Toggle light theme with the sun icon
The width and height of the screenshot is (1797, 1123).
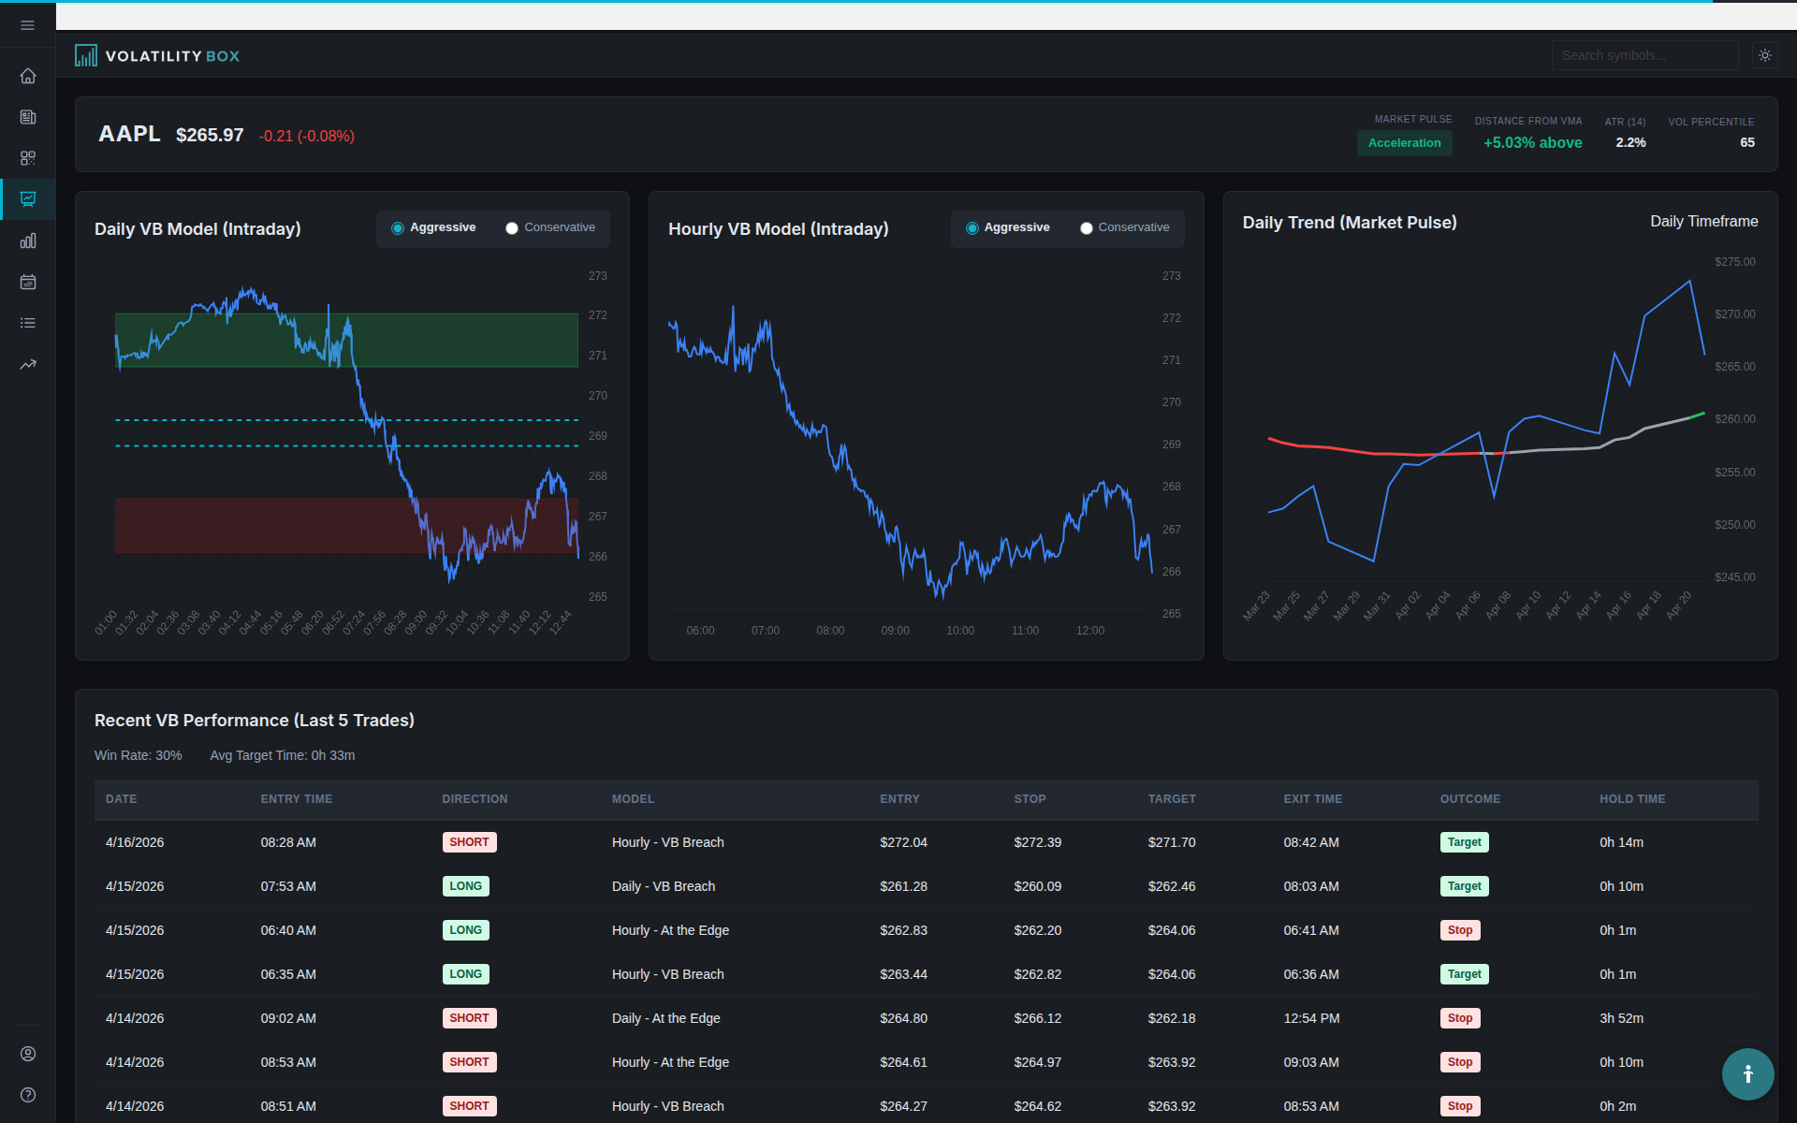(x=1765, y=55)
